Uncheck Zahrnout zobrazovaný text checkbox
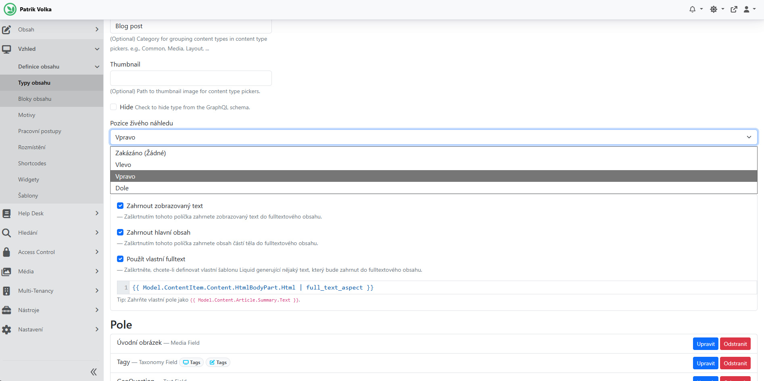 point(120,206)
